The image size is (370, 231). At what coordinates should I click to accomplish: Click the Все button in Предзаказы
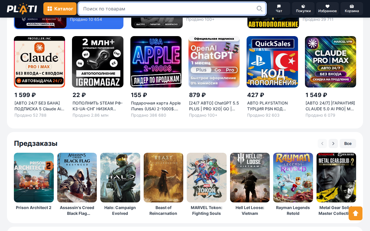point(348,144)
